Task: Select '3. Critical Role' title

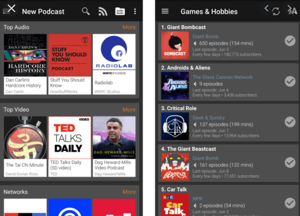Action: [179, 108]
